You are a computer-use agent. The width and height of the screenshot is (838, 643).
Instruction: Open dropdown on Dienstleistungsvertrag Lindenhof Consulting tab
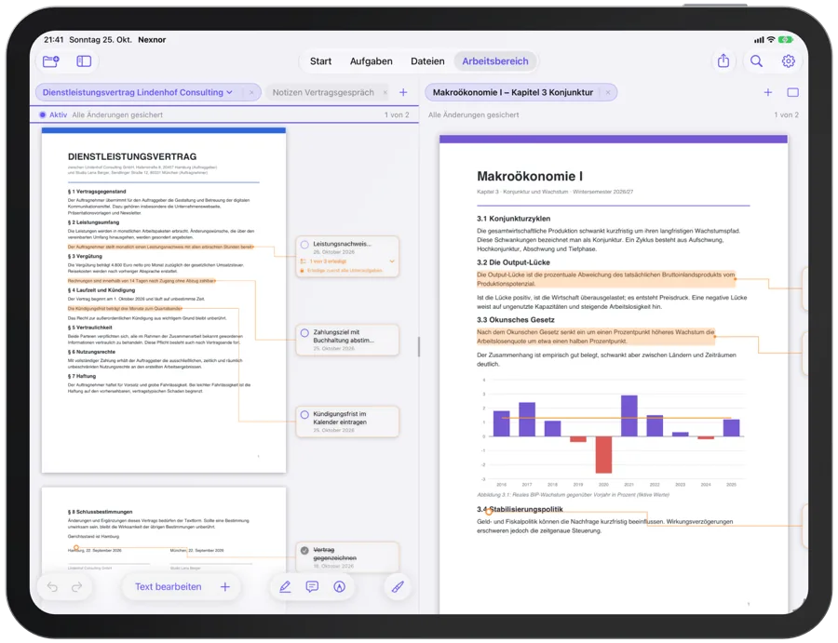coord(230,92)
